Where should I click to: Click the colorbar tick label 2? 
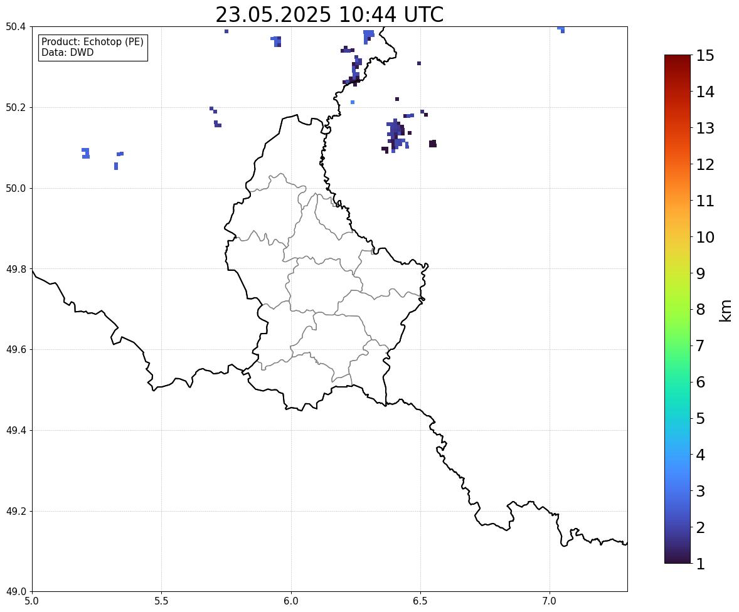click(x=701, y=527)
